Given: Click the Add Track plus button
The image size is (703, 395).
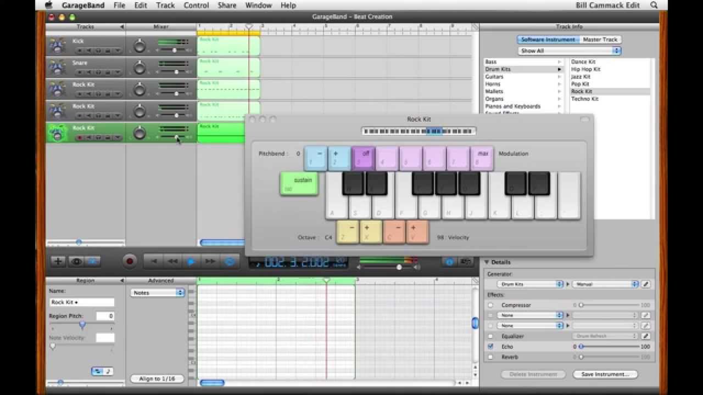Looking at the screenshot, I should point(58,262).
